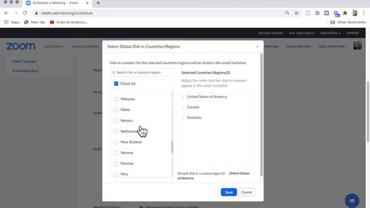Click the browser forward arrow
Screen dimensions: 370x208
[16, 13]
